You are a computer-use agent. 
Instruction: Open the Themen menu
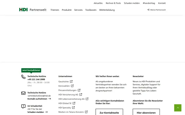pyautogui.click(x=55, y=10)
